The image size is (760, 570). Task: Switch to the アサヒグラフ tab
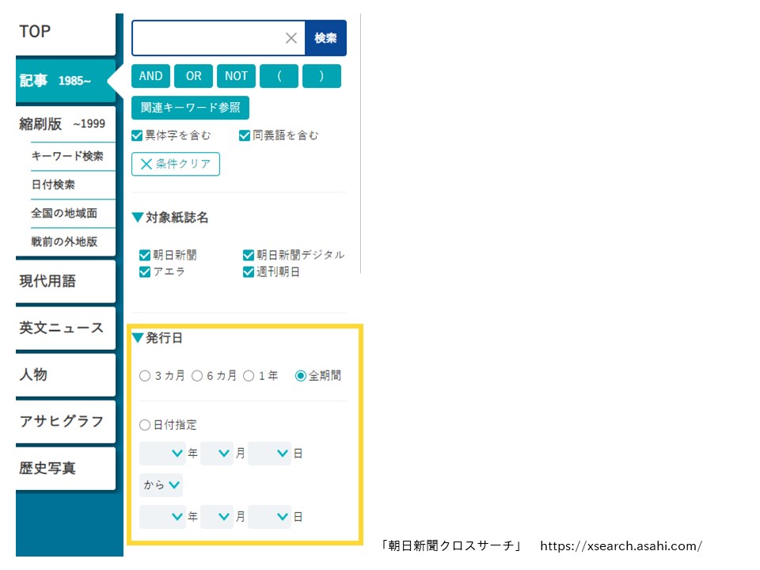(66, 421)
